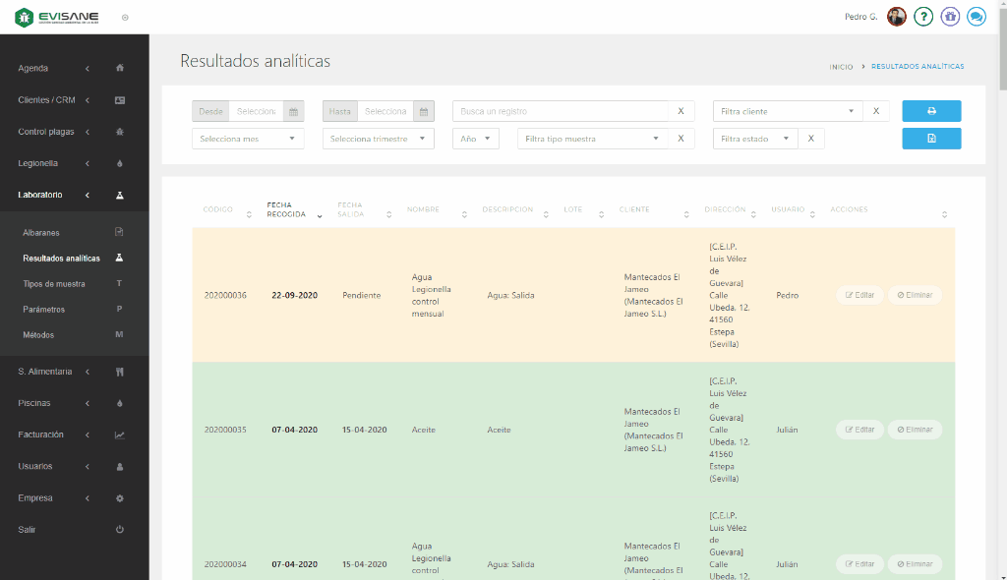Viewport: 1007px width, 580px height.
Task: Click the INICIO breadcrumb link
Action: pyautogui.click(x=841, y=67)
